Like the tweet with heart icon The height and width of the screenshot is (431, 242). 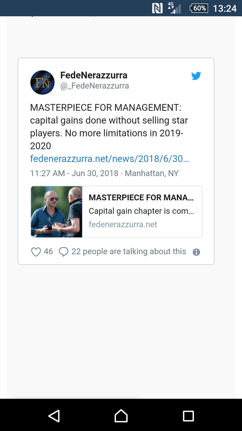tap(36, 252)
